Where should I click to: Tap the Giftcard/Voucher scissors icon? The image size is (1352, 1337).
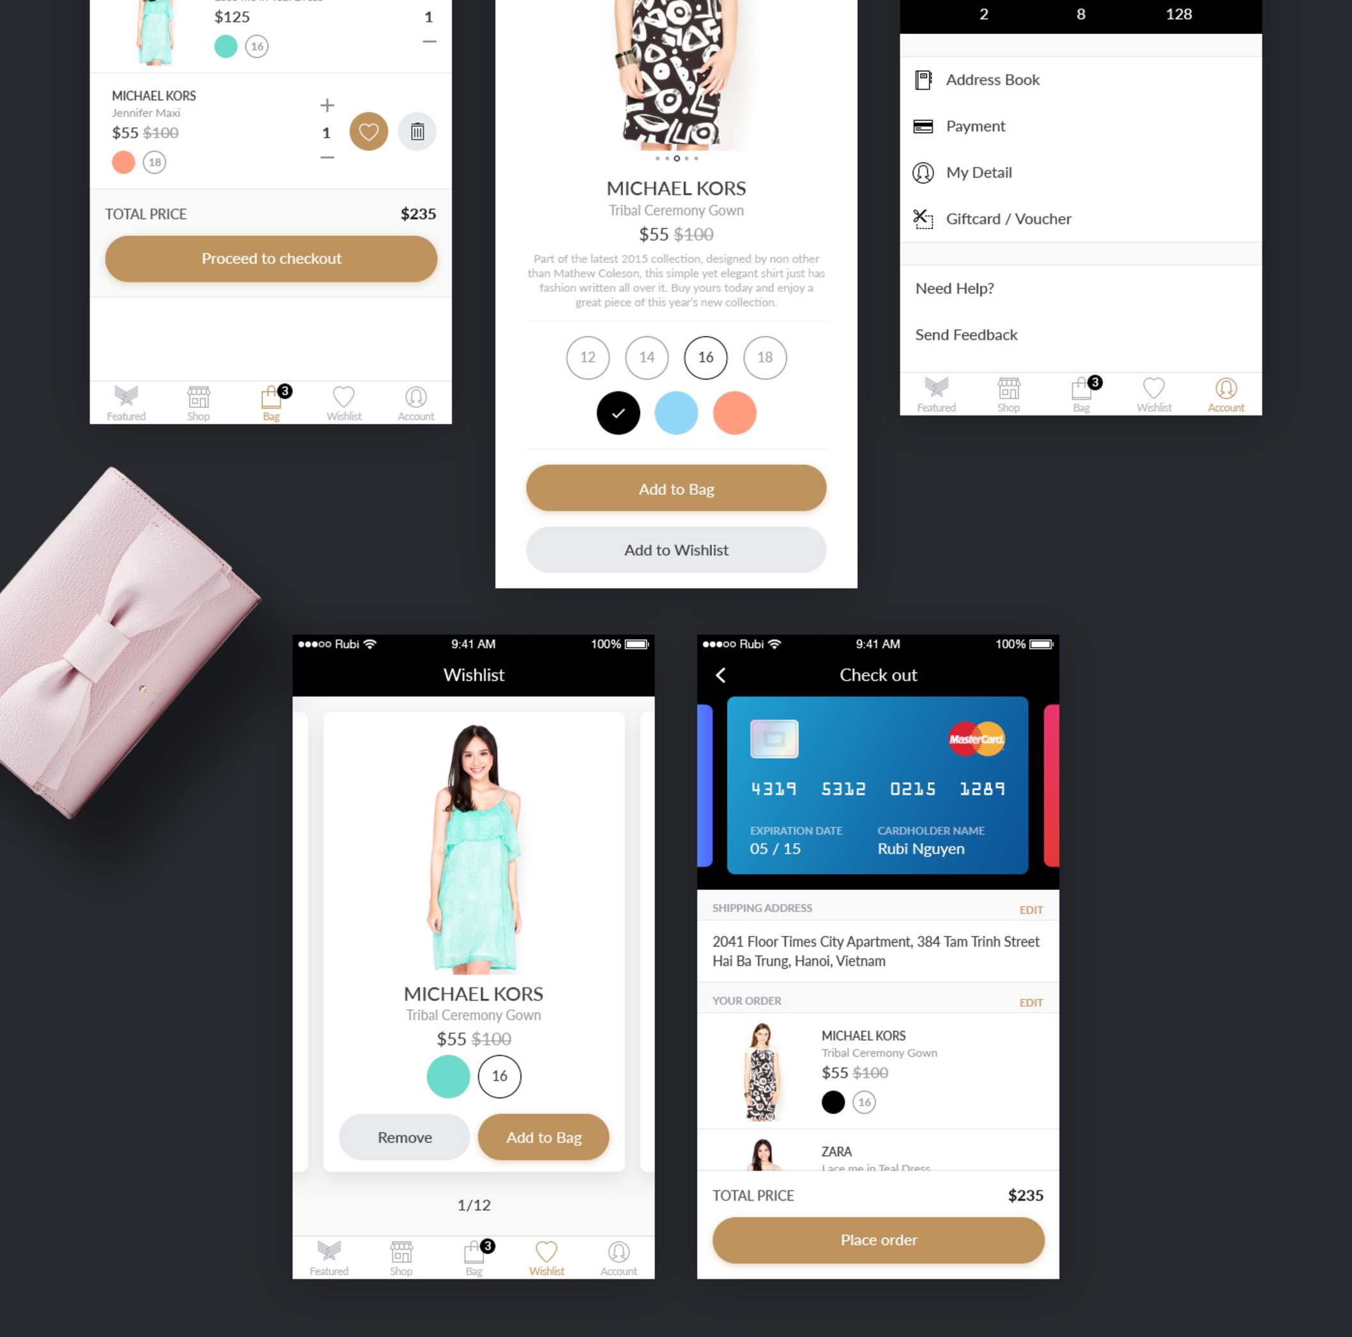922,218
